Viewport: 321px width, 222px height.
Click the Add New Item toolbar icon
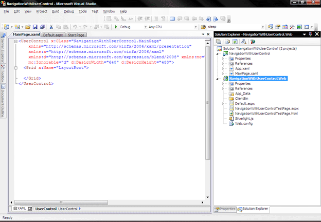point(17,27)
